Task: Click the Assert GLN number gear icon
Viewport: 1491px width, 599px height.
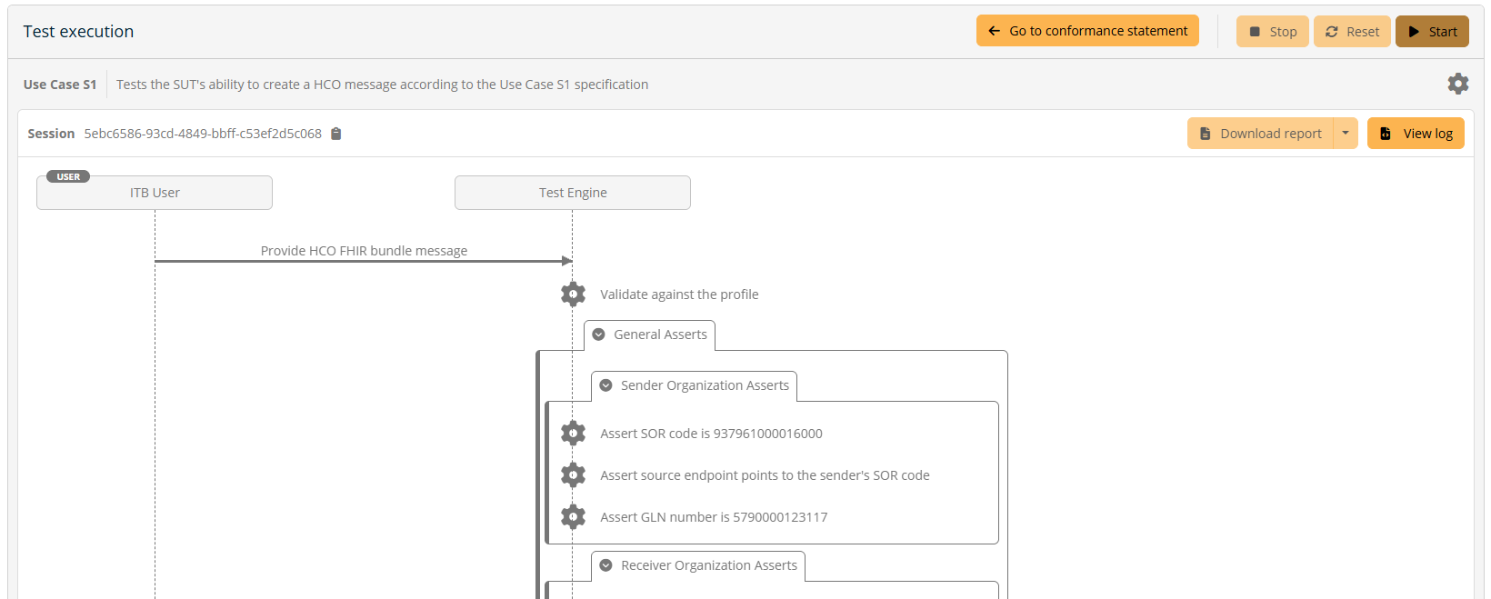Action: point(573,517)
